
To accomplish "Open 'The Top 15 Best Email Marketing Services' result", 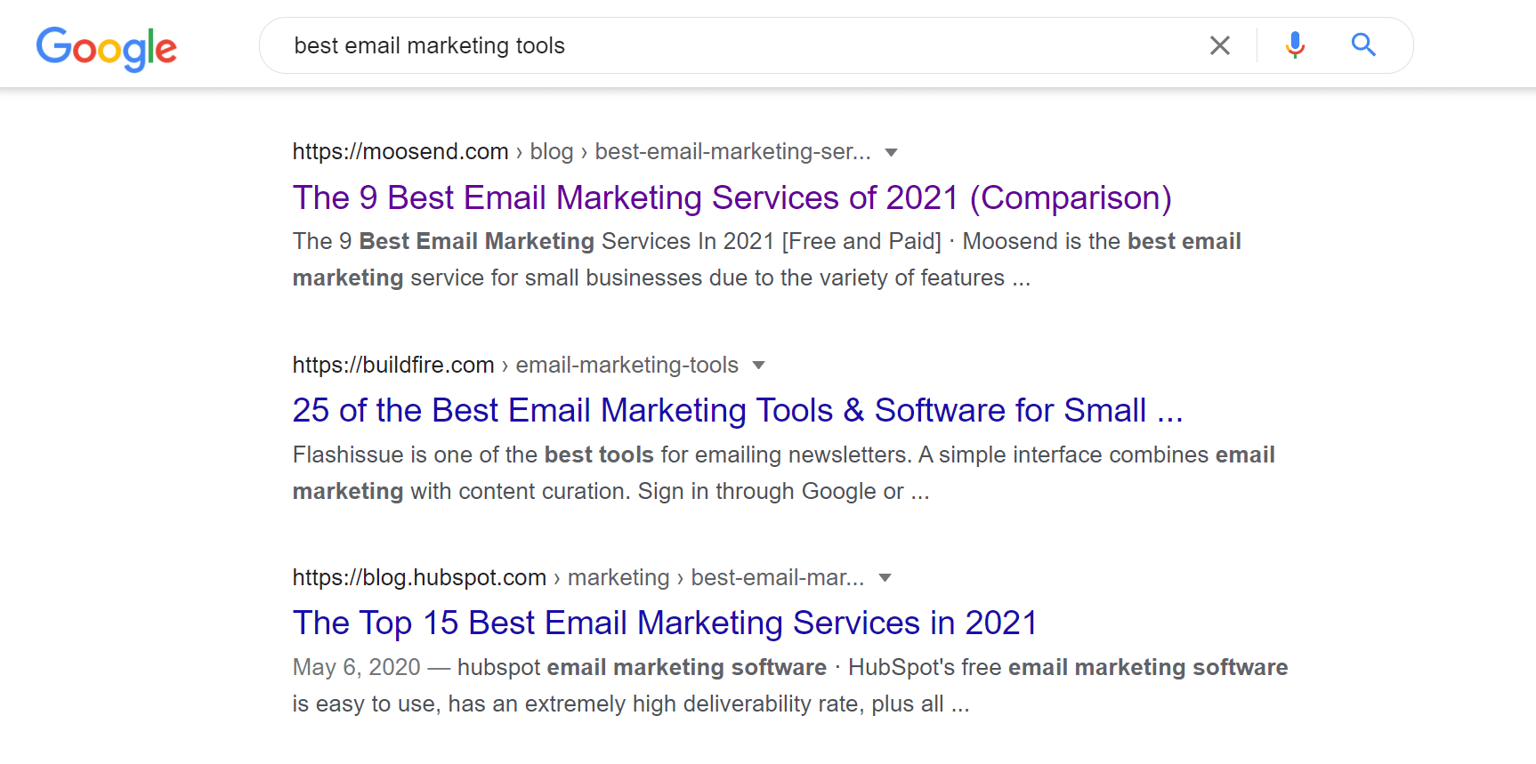I will coord(665,623).
